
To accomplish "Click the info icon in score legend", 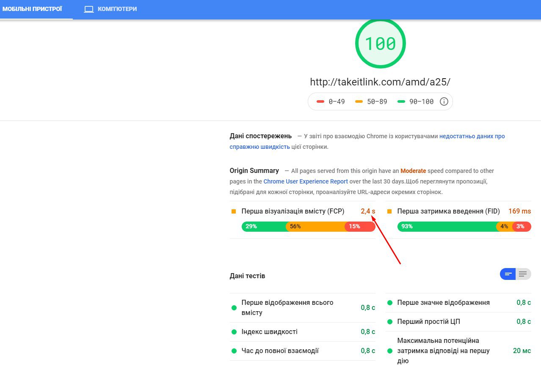I will (x=444, y=101).
